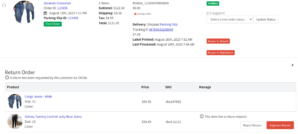This screenshot has height=134, width=298.
Task: Click Resync to Shopify button
Action: (218, 41)
